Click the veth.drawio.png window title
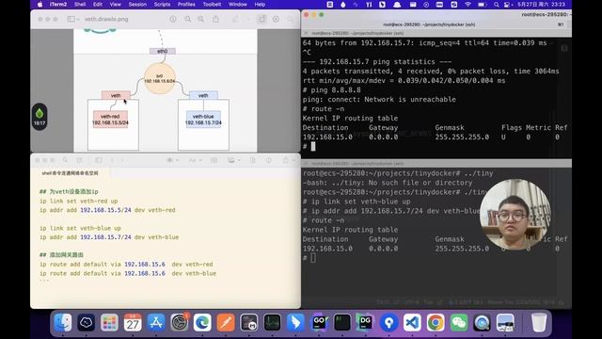The image size is (602, 339). pyautogui.click(x=106, y=19)
